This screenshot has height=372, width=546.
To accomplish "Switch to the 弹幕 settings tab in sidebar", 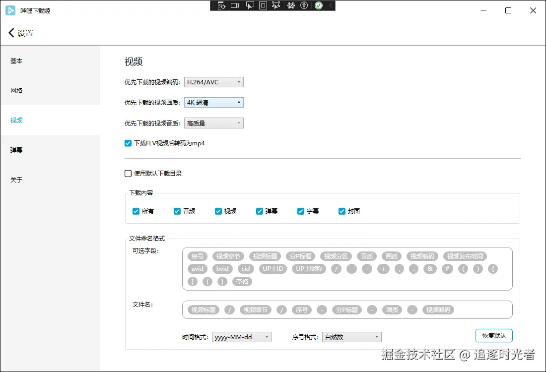I will pyautogui.click(x=50, y=150).
